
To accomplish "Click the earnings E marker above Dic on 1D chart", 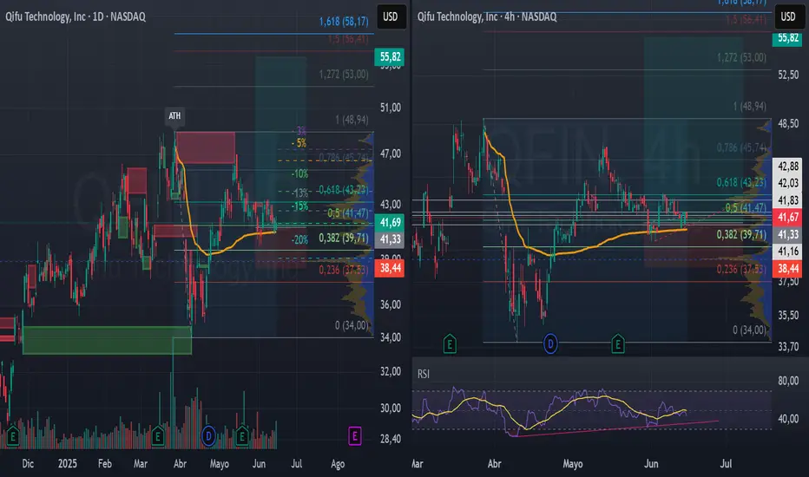I will pos(12,437).
